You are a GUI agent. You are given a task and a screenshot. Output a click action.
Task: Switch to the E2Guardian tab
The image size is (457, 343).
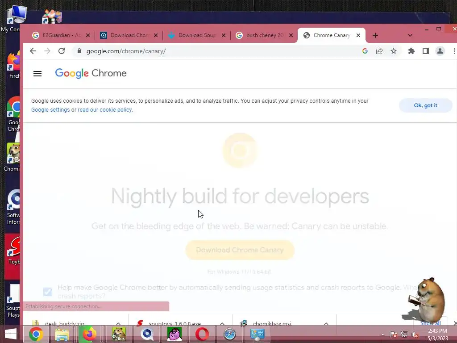click(61, 35)
